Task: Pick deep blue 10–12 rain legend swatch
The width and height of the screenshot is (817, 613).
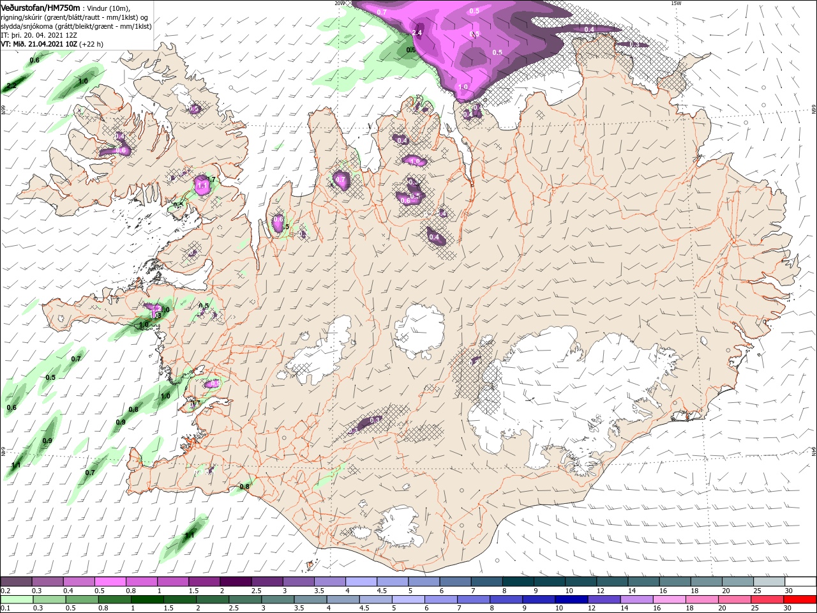Action: tap(572, 599)
